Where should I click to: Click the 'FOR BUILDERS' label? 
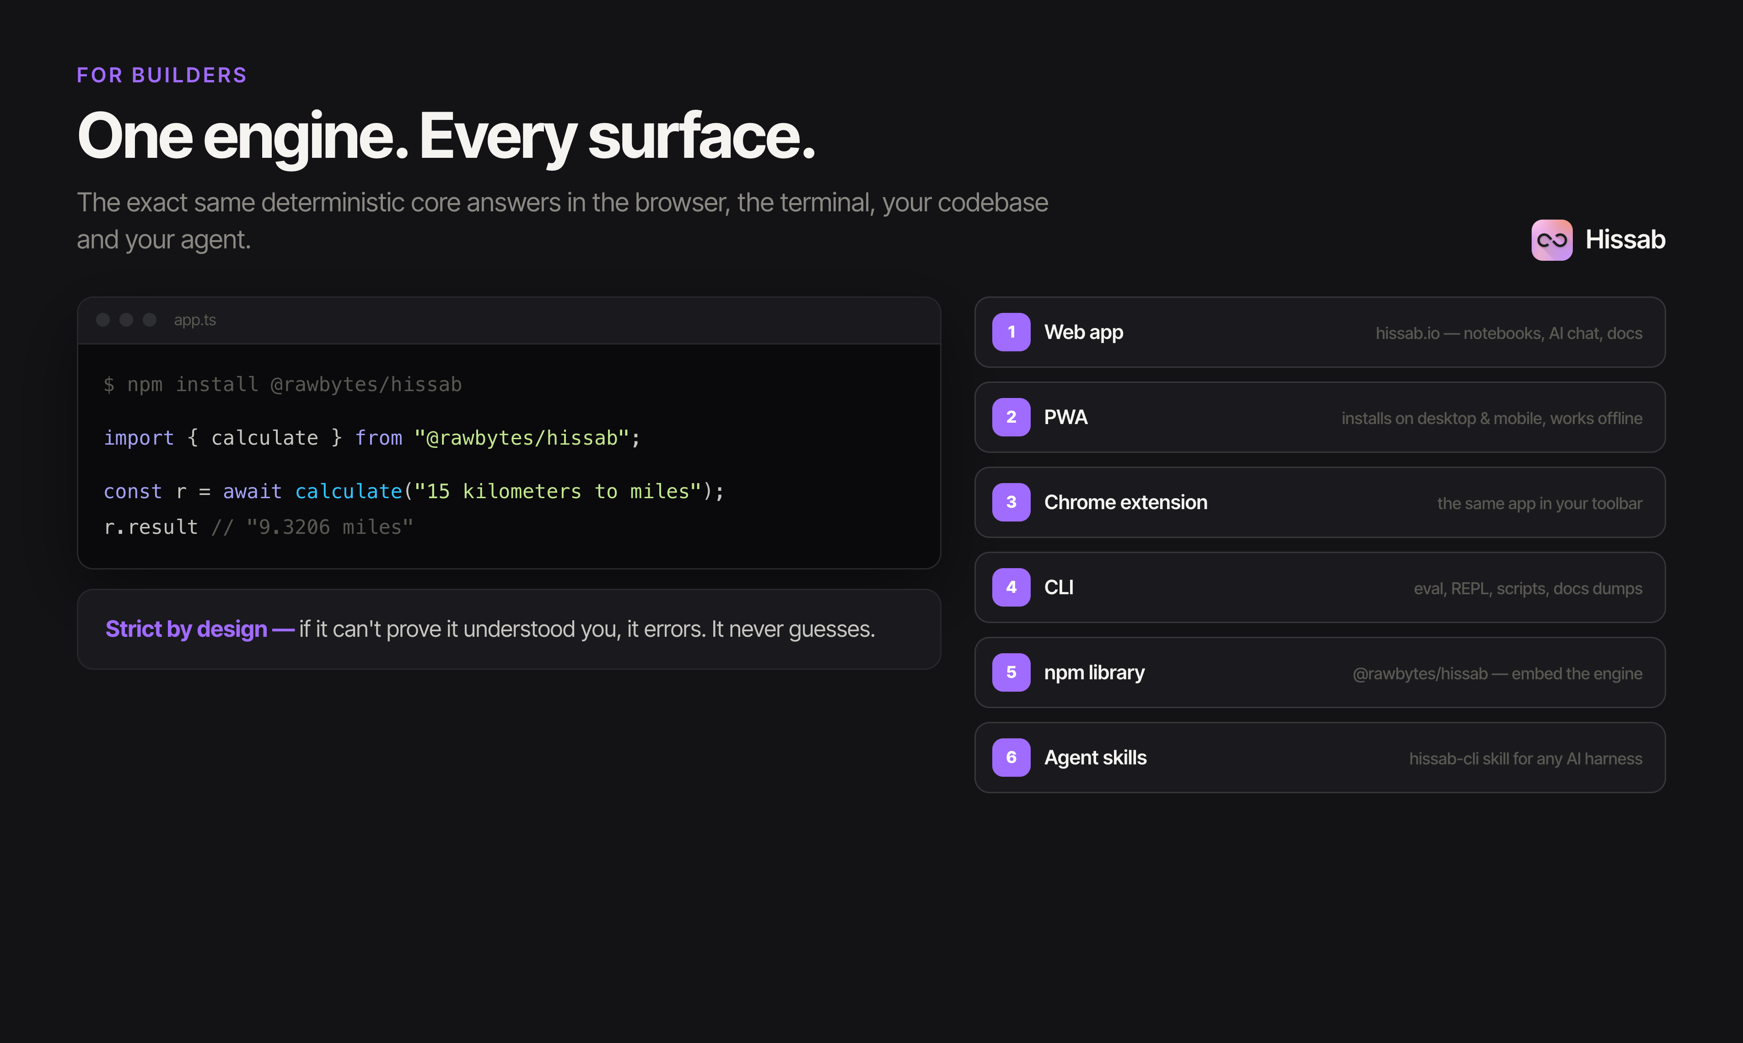tap(162, 75)
